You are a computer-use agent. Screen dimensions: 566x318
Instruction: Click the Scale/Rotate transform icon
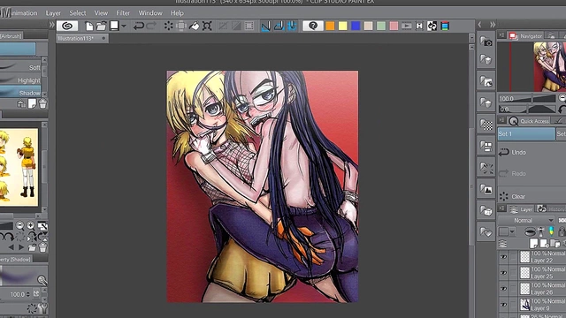[207, 26]
